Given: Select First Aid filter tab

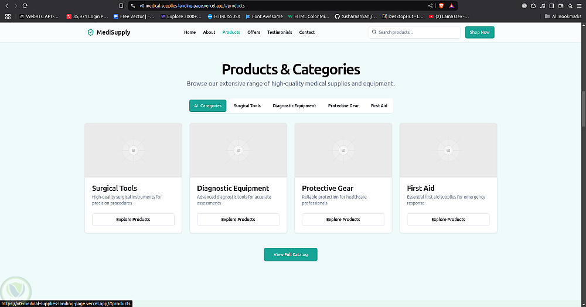Looking at the screenshot, I should click(x=379, y=105).
